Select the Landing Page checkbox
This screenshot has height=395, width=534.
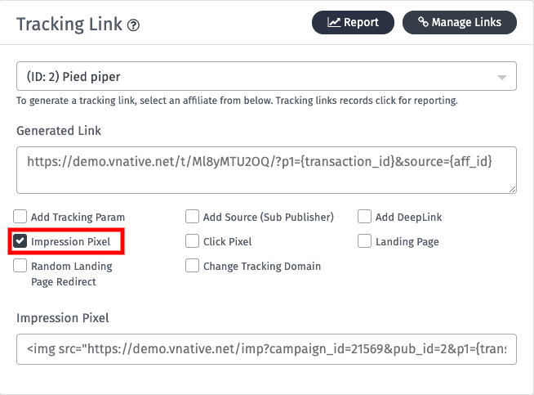(365, 241)
